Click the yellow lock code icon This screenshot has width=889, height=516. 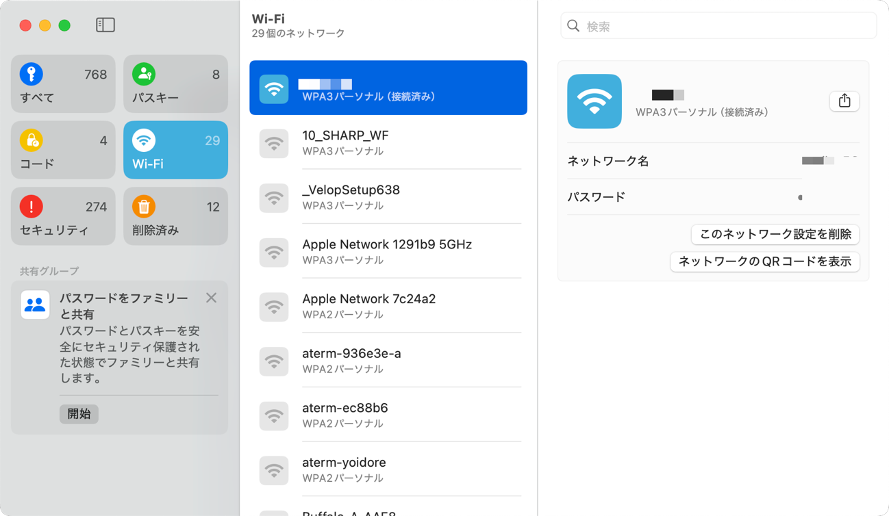tap(32, 140)
